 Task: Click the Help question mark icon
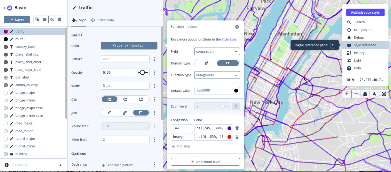349,68
